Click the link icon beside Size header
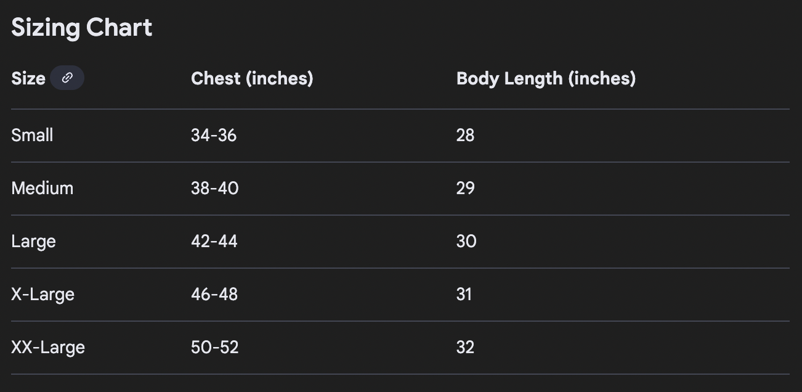 click(67, 78)
